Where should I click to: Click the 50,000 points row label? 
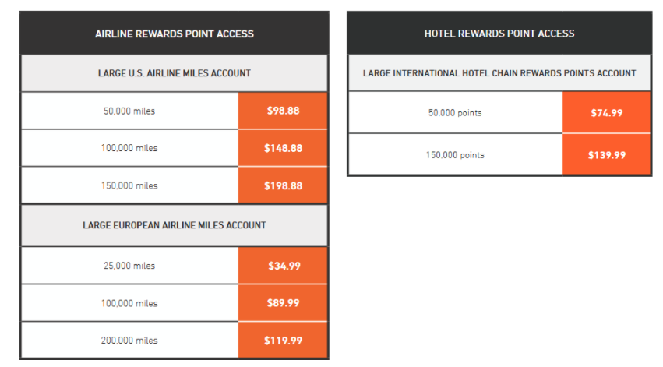(x=455, y=113)
